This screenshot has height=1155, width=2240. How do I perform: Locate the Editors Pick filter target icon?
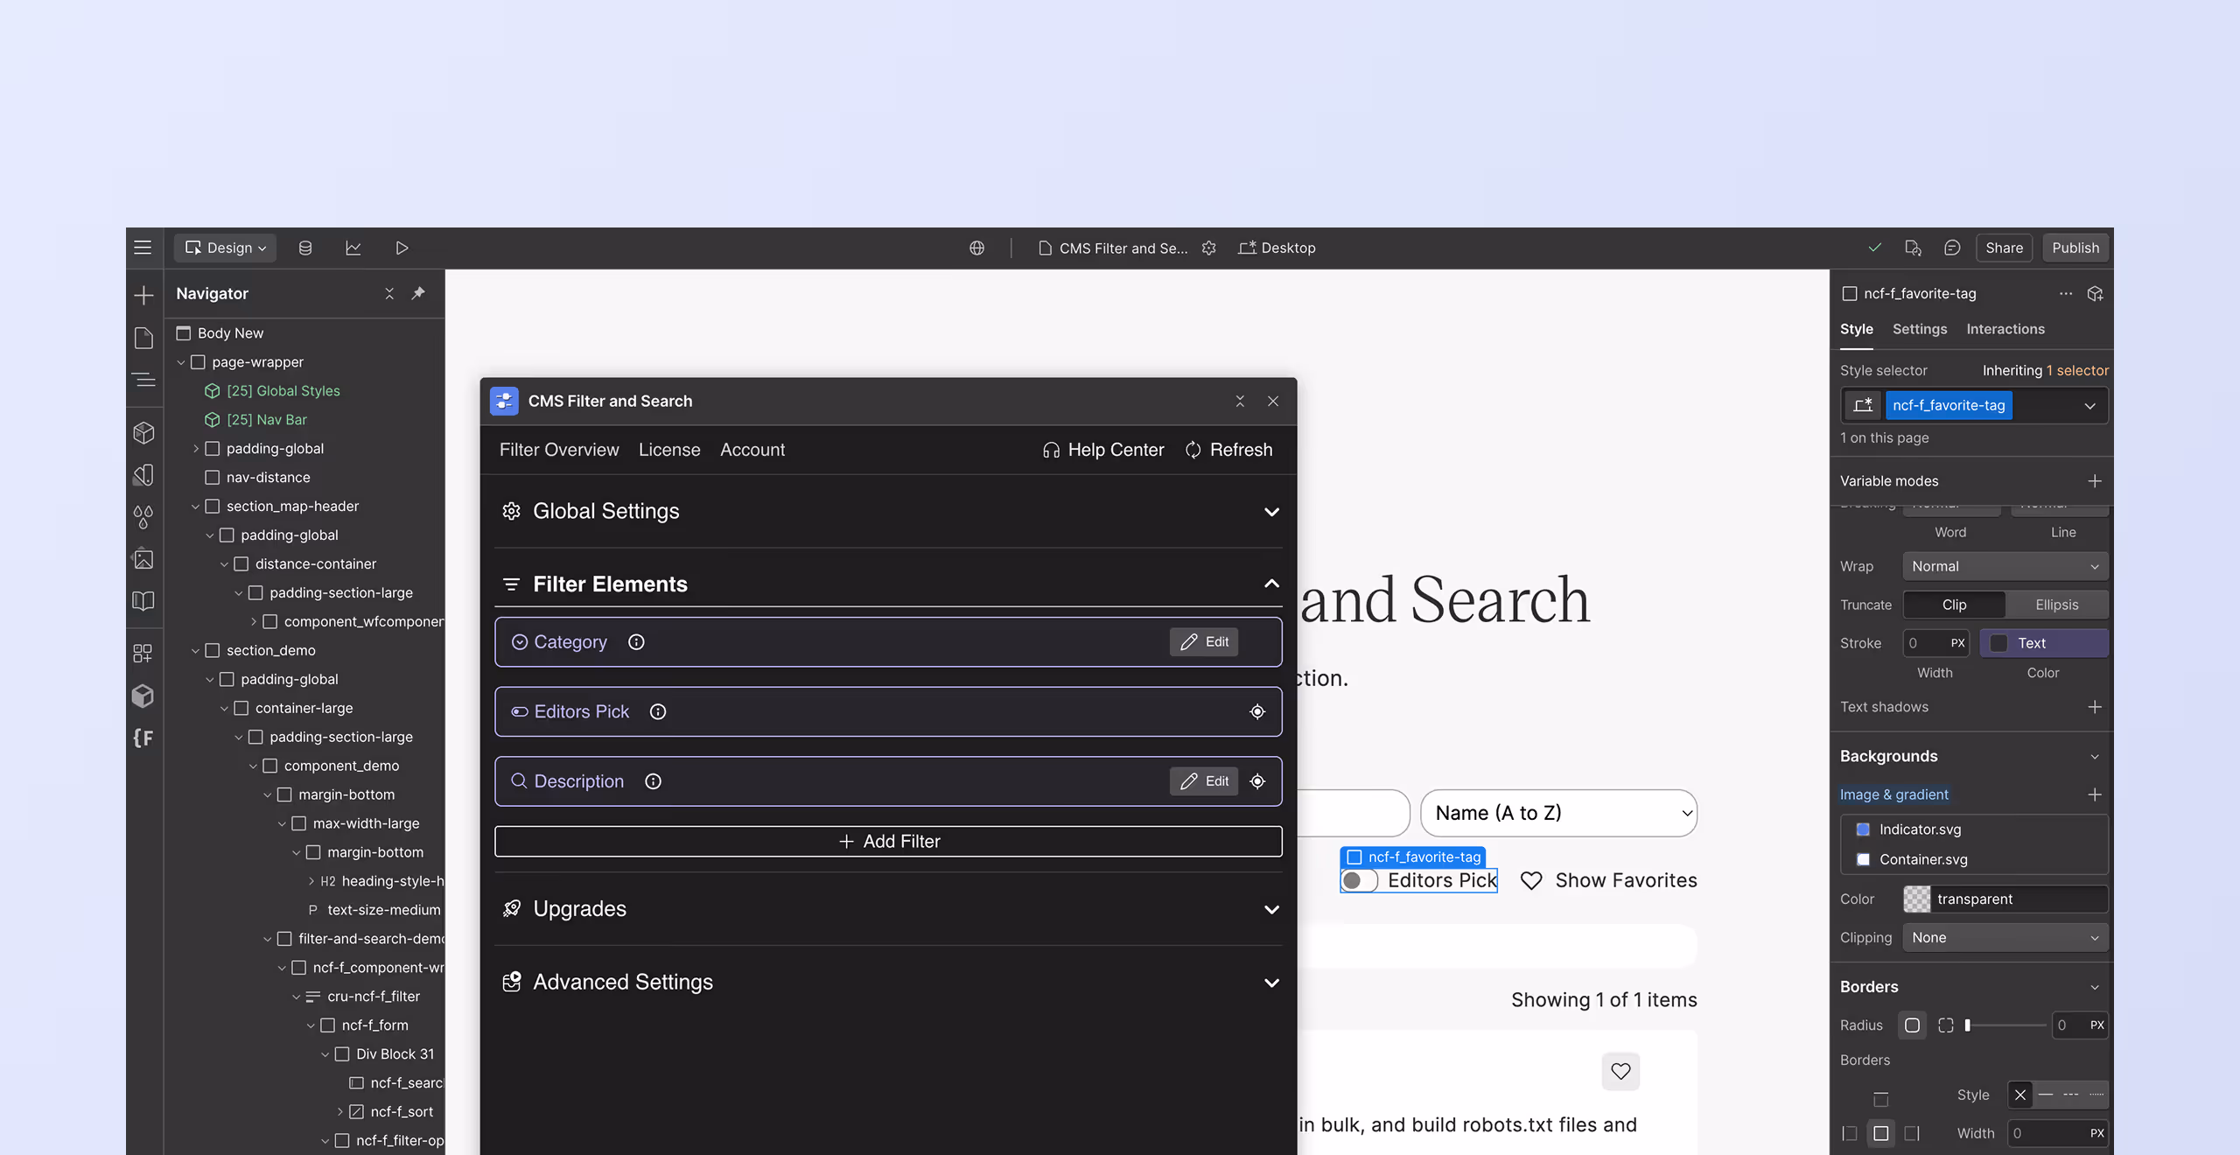(1257, 711)
